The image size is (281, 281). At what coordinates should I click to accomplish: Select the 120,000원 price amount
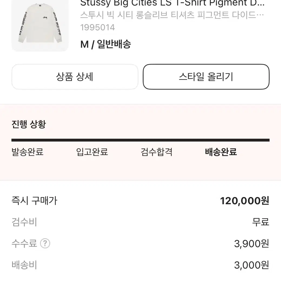[x=244, y=201]
